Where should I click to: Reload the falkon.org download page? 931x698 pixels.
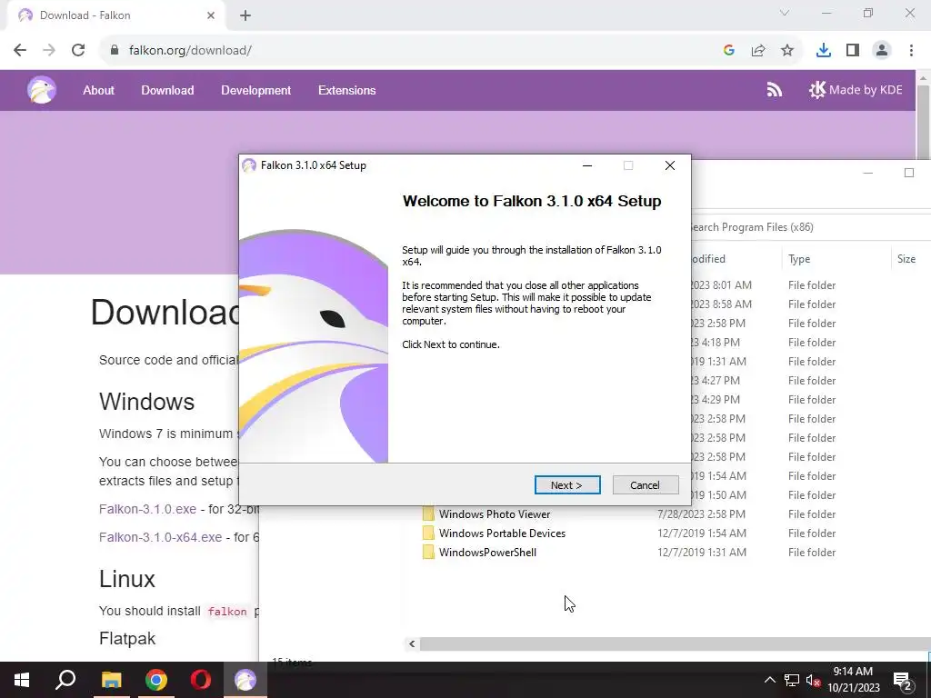(x=78, y=51)
